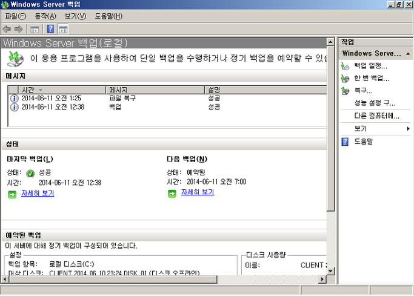Click info icon for 오전 1:25 message
Image resolution: width=414 pixels, height=297 pixels.
point(15,99)
